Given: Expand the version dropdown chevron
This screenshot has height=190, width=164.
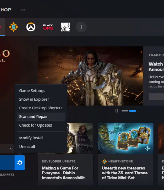Looking at the screenshot, I should point(11,148).
